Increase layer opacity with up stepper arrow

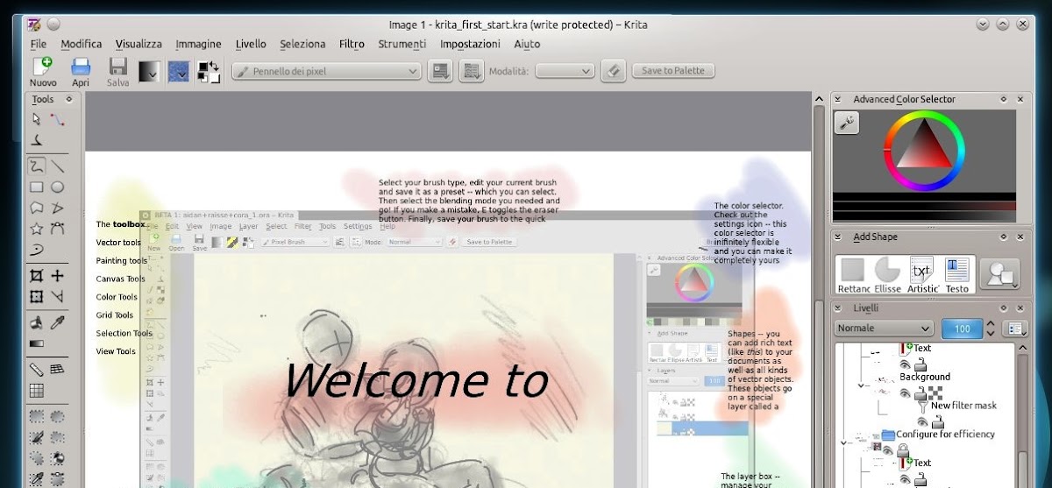[x=991, y=323]
